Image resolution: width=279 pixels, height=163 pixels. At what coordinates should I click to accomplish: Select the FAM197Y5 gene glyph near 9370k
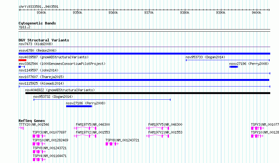coord(157,128)
